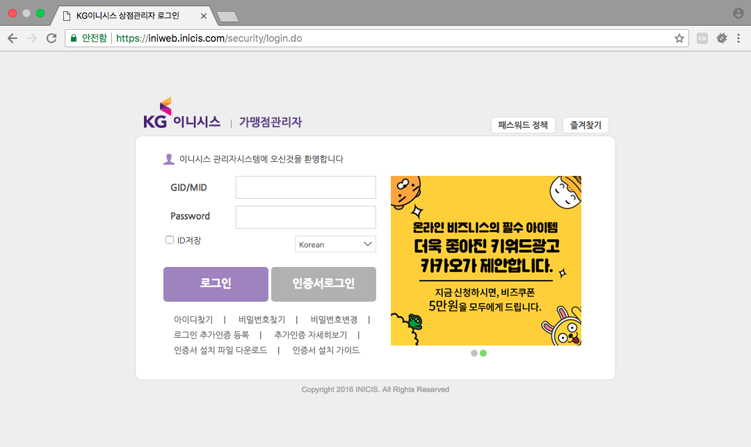Click the browser forward arrow

pyautogui.click(x=32, y=38)
